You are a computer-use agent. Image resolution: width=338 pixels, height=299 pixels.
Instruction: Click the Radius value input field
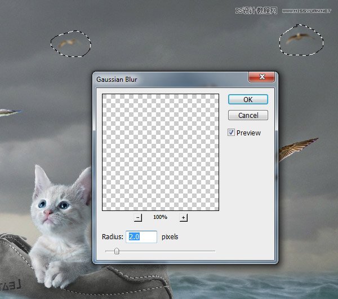pyautogui.click(x=142, y=237)
